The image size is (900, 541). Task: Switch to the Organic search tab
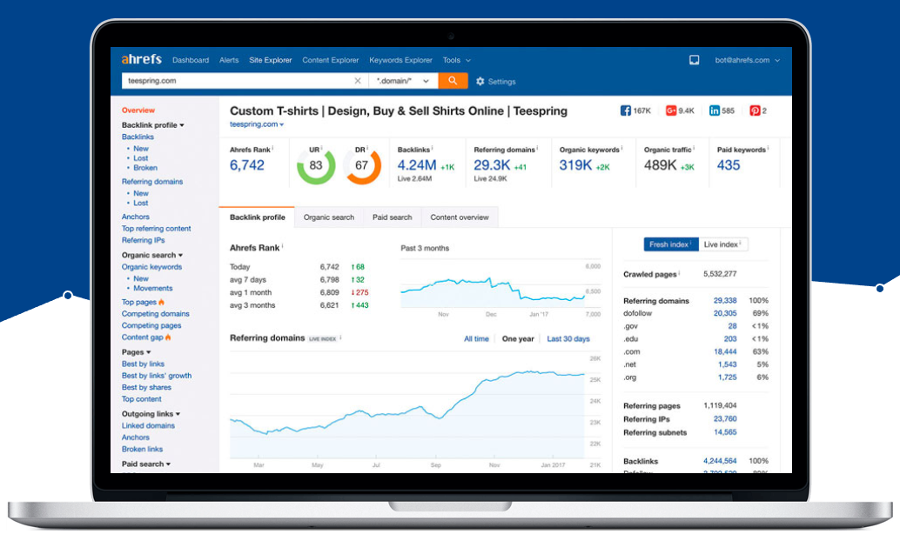[x=328, y=217]
